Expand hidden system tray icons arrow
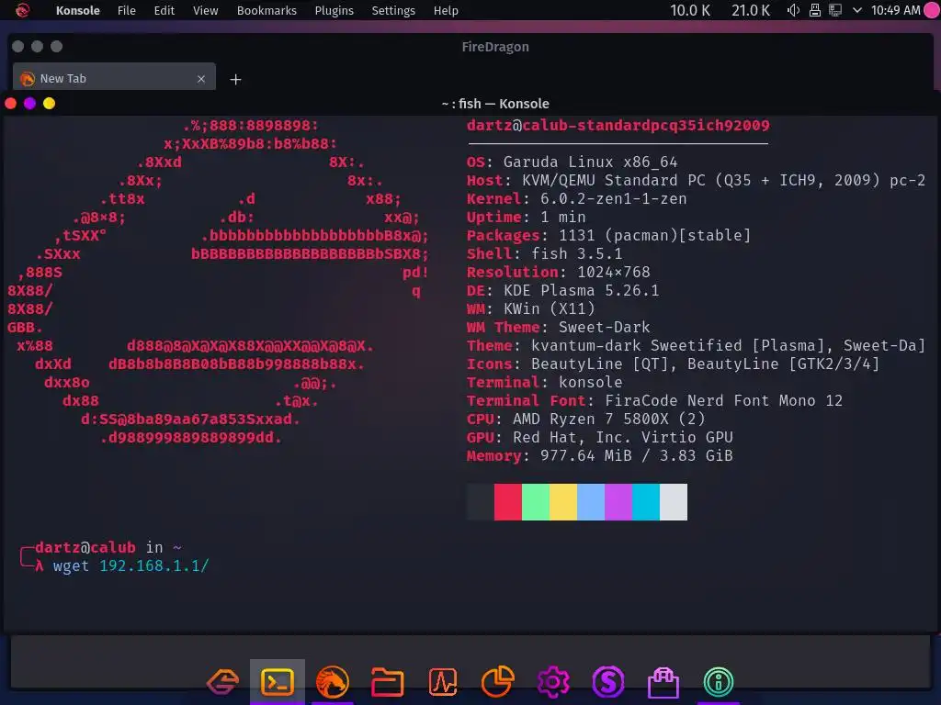941x705 pixels. (x=857, y=10)
